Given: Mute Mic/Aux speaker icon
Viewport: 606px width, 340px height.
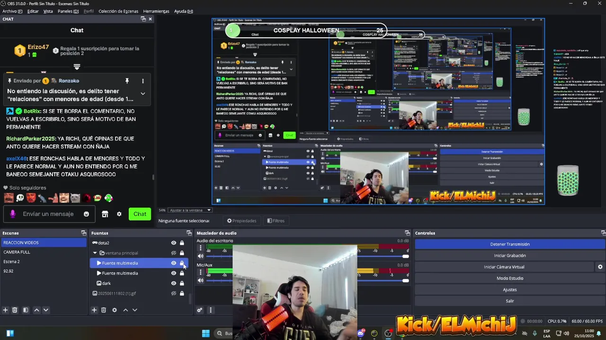Looking at the screenshot, I should pyautogui.click(x=201, y=280).
